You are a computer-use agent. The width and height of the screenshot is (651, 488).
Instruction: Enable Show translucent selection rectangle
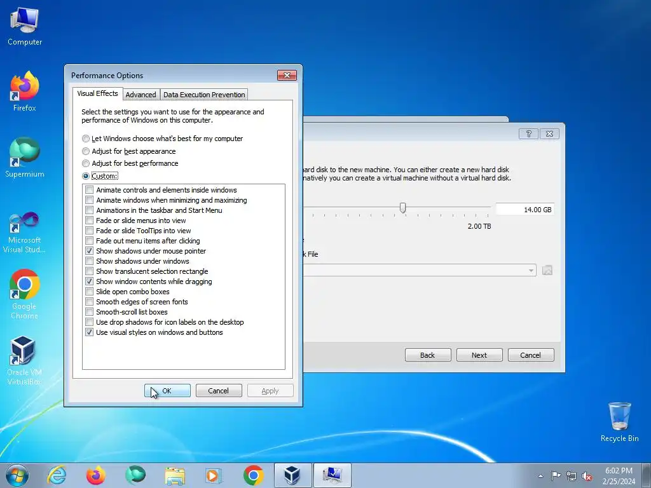click(89, 271)
